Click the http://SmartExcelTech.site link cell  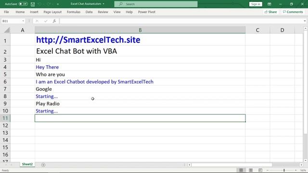[140, 39]
